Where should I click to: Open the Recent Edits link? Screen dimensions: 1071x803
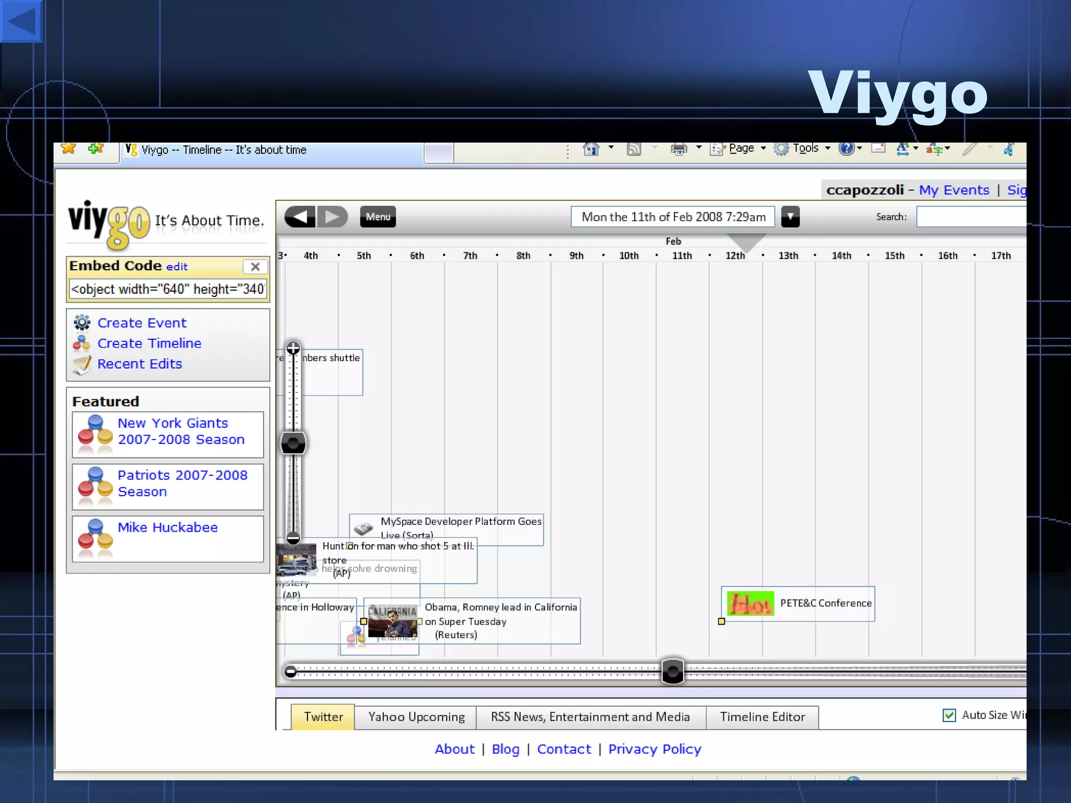click(140, 364)
